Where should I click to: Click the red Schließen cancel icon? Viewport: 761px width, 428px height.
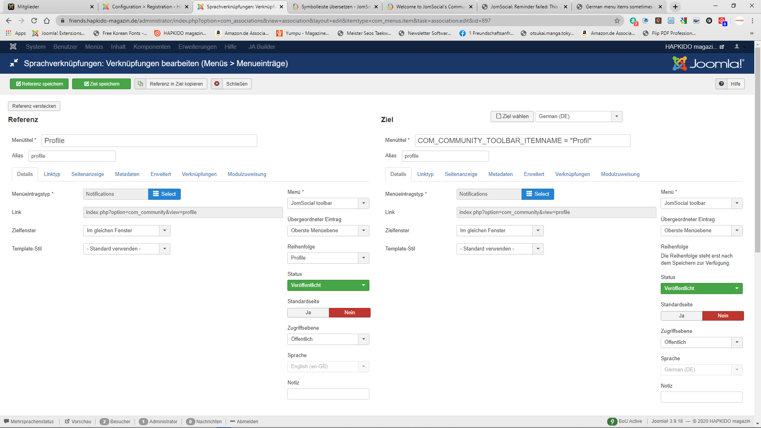tap(217, 84)
